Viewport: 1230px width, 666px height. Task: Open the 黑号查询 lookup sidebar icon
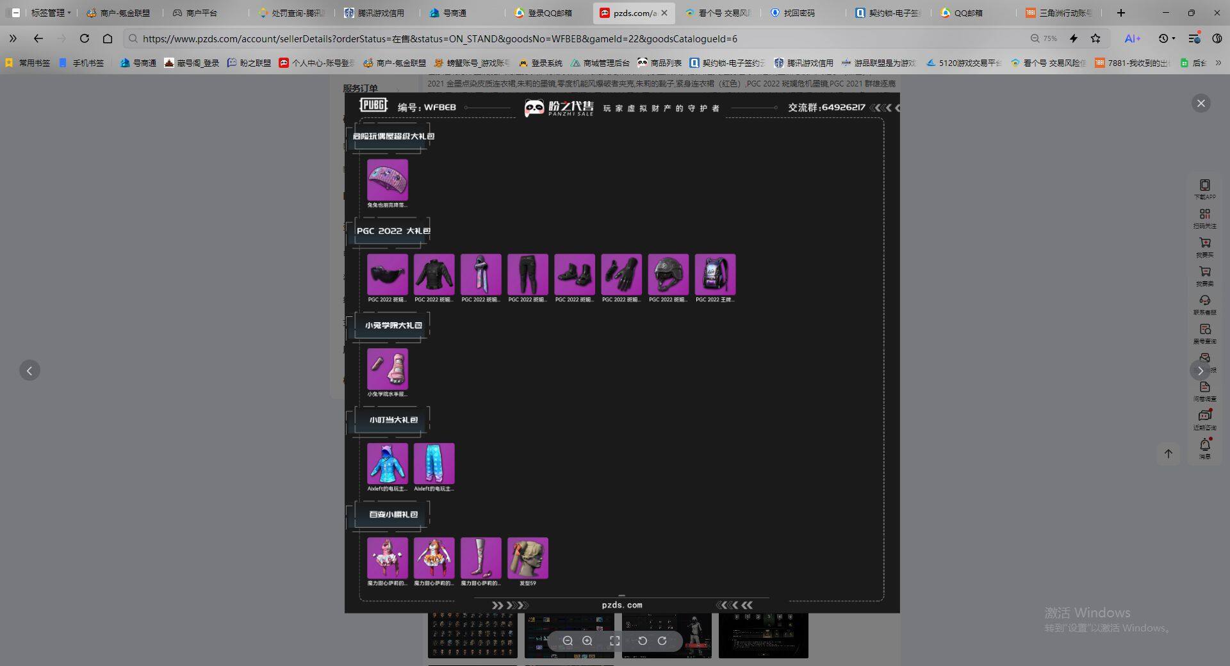[1205, 333]
